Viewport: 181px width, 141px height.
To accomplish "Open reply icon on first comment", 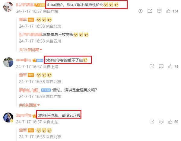I will 159,11.
